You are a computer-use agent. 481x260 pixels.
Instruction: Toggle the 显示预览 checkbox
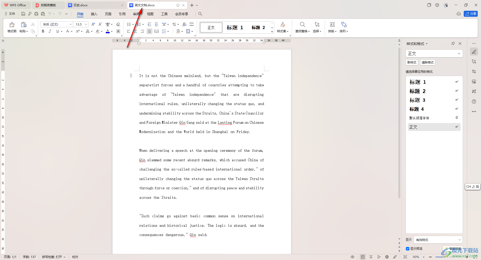408,249
